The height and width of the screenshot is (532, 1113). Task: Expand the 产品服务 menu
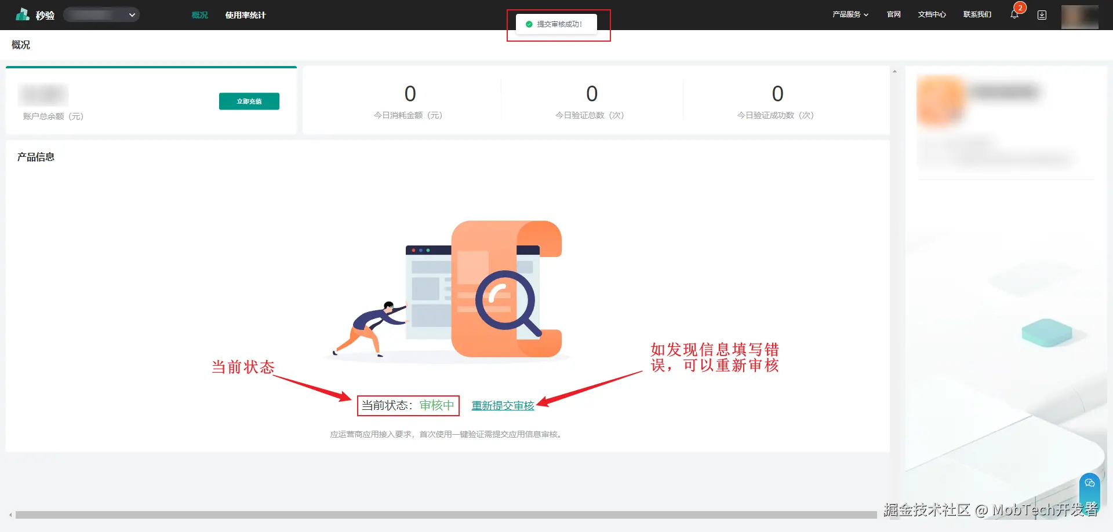pos(850,14)
